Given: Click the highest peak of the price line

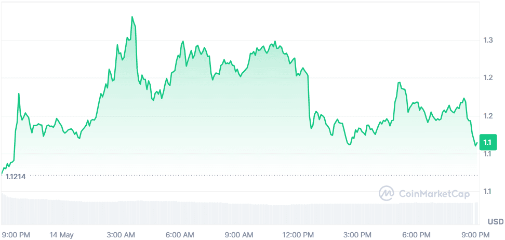Looking at the screenshot, I should click(x=132, y=17).
